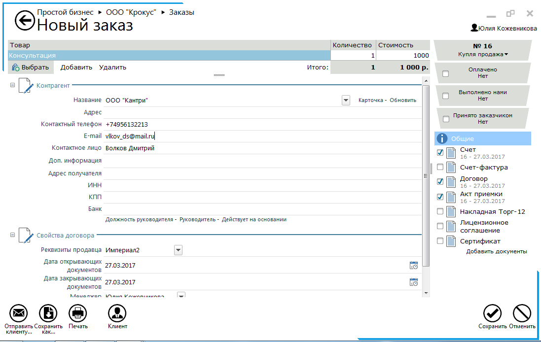541x342 pixels.
Task: Open the Купля продажа order type dropdown
Action: [506, 55]
